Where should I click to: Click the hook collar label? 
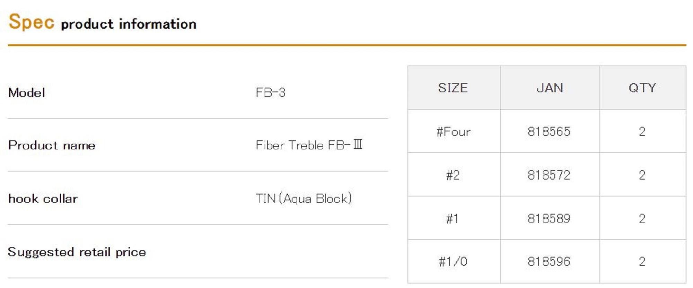tap(43, 199)
